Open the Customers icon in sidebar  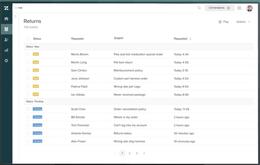(6, 40)
